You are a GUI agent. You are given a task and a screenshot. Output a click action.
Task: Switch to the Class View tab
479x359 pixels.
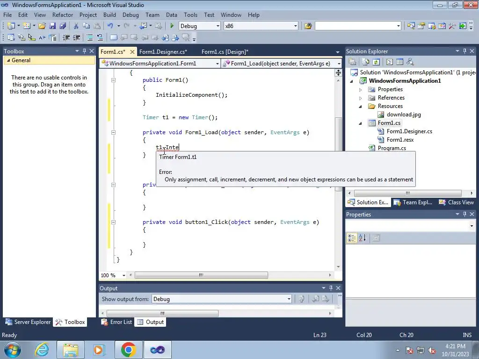[x=457, y=202]
